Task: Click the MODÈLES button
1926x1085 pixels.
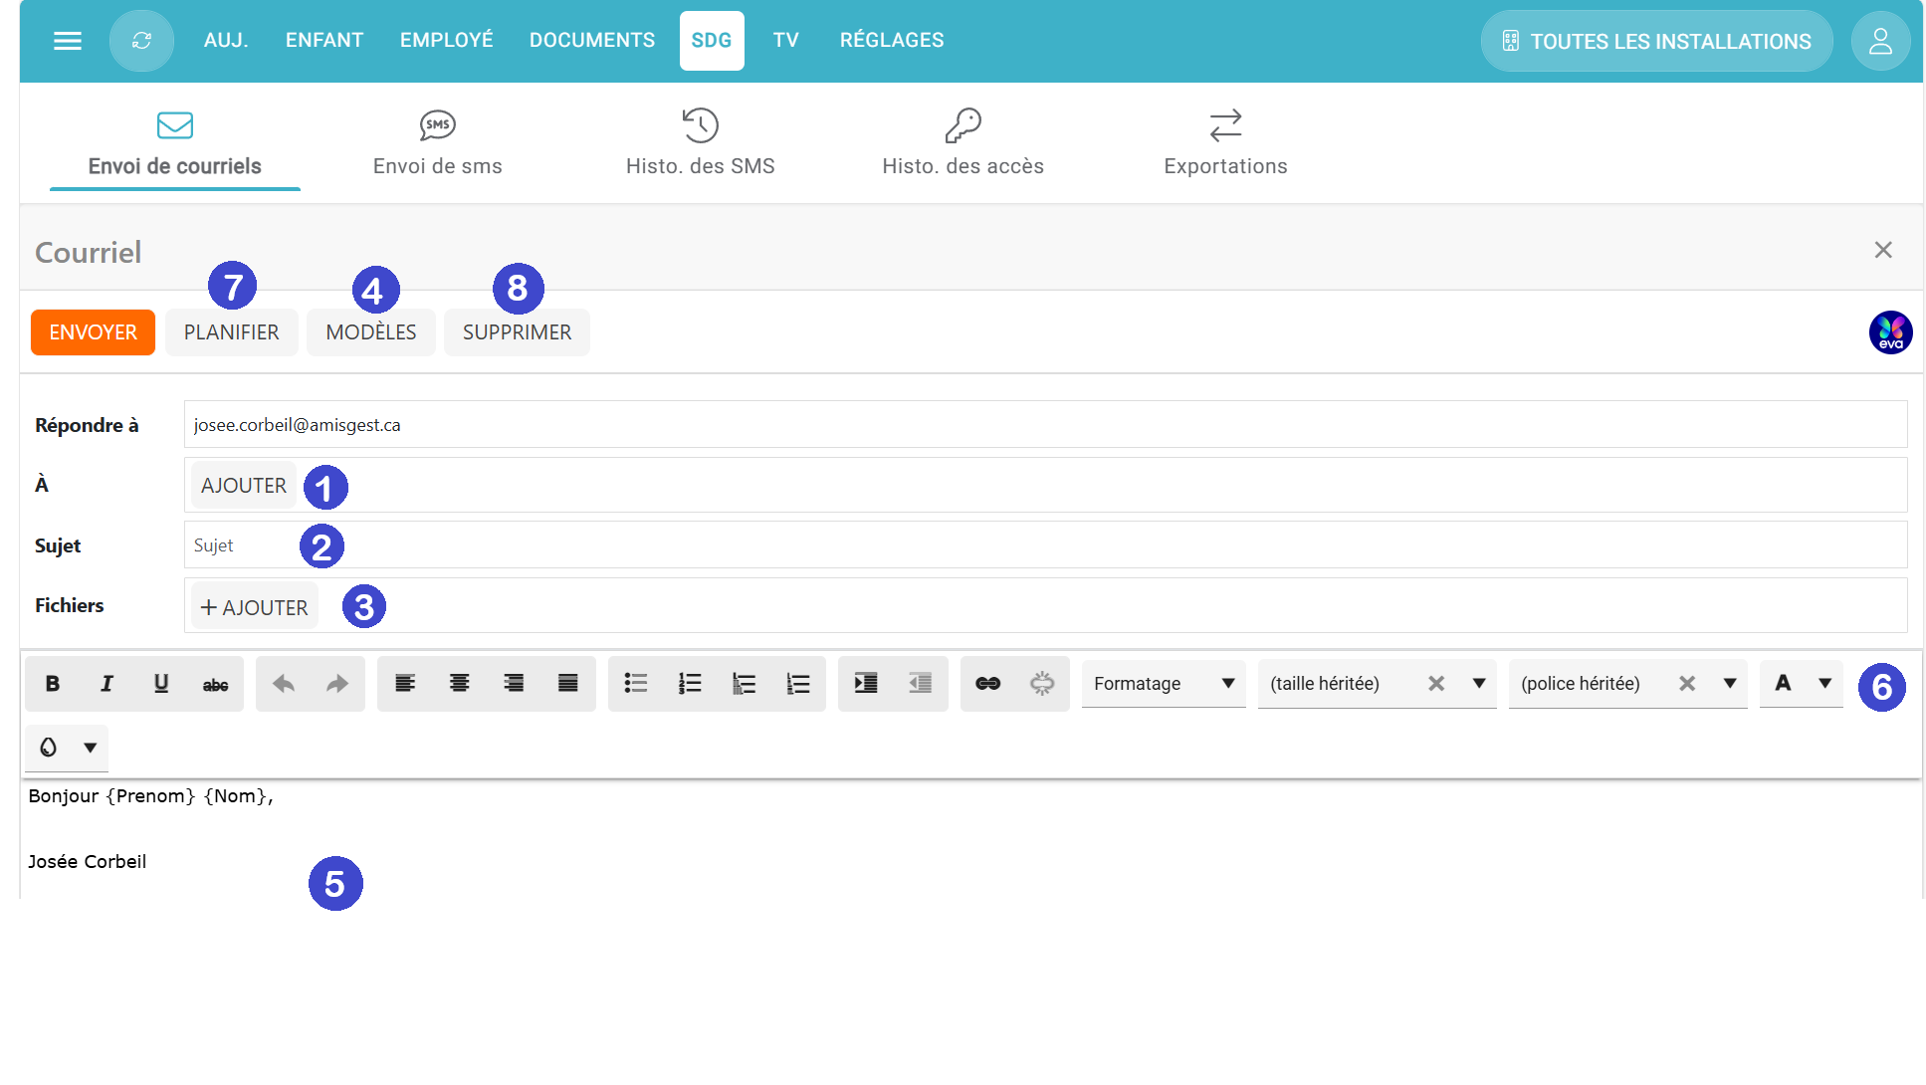Action: point(370,332)
